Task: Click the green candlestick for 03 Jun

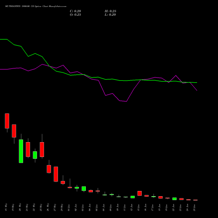Action: point(84,189)
